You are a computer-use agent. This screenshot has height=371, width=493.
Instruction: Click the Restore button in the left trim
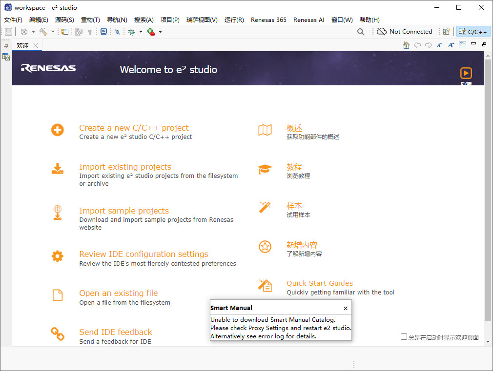(6, 46)
